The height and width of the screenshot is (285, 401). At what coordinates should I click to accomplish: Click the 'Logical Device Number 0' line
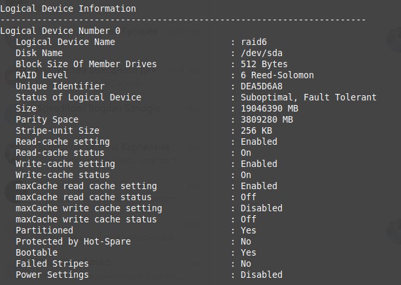(60, 31)
